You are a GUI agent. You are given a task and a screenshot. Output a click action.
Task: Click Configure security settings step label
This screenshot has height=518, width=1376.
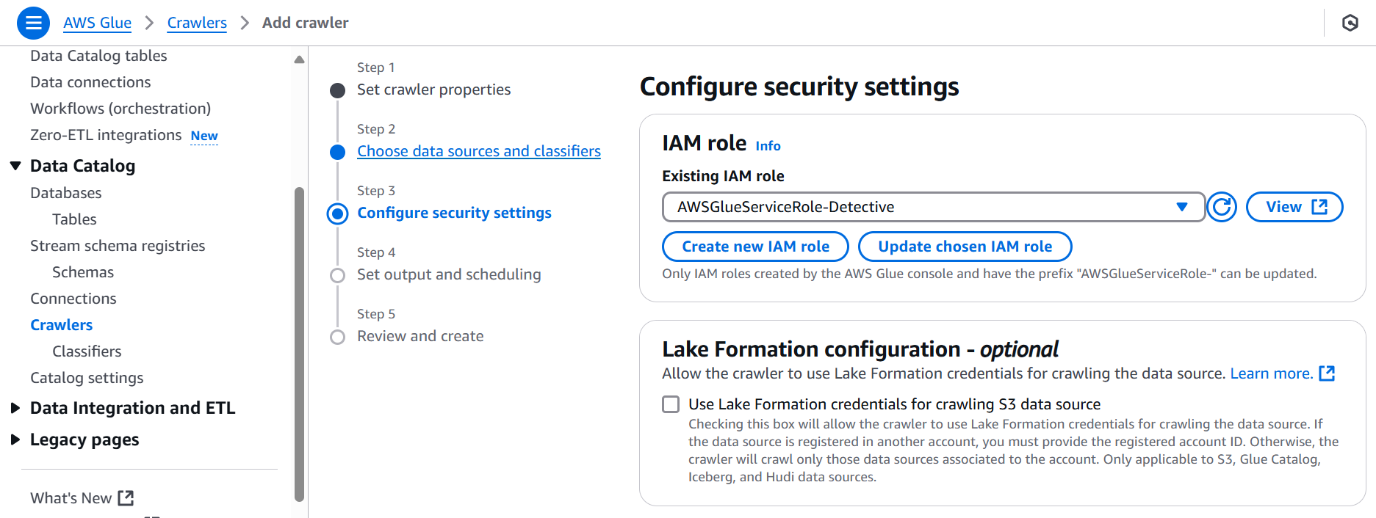pos(454,213)
